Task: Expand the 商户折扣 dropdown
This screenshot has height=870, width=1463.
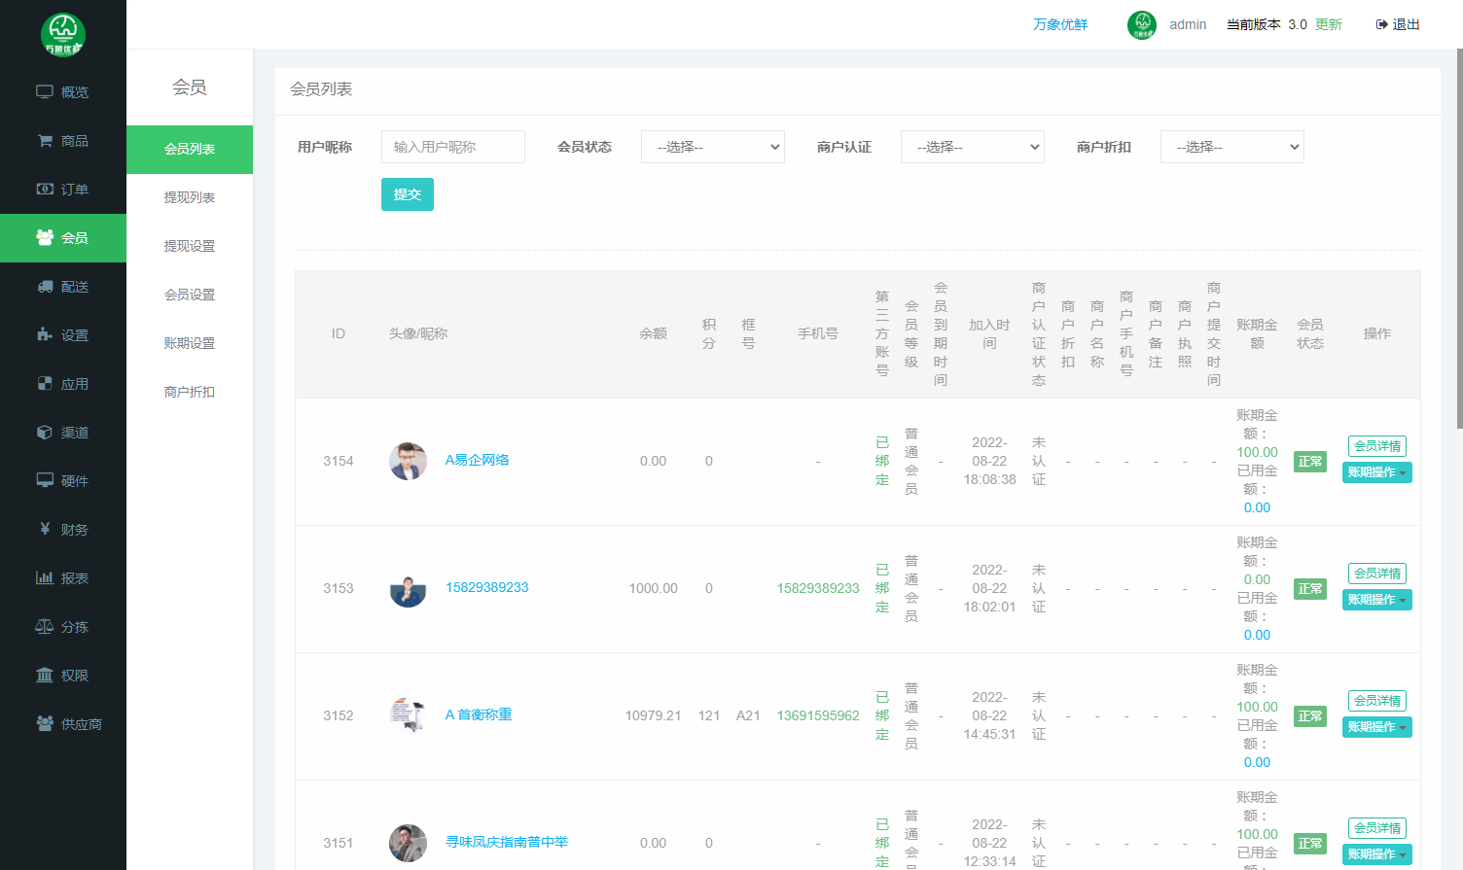Action: click(x=1231, y=147)
